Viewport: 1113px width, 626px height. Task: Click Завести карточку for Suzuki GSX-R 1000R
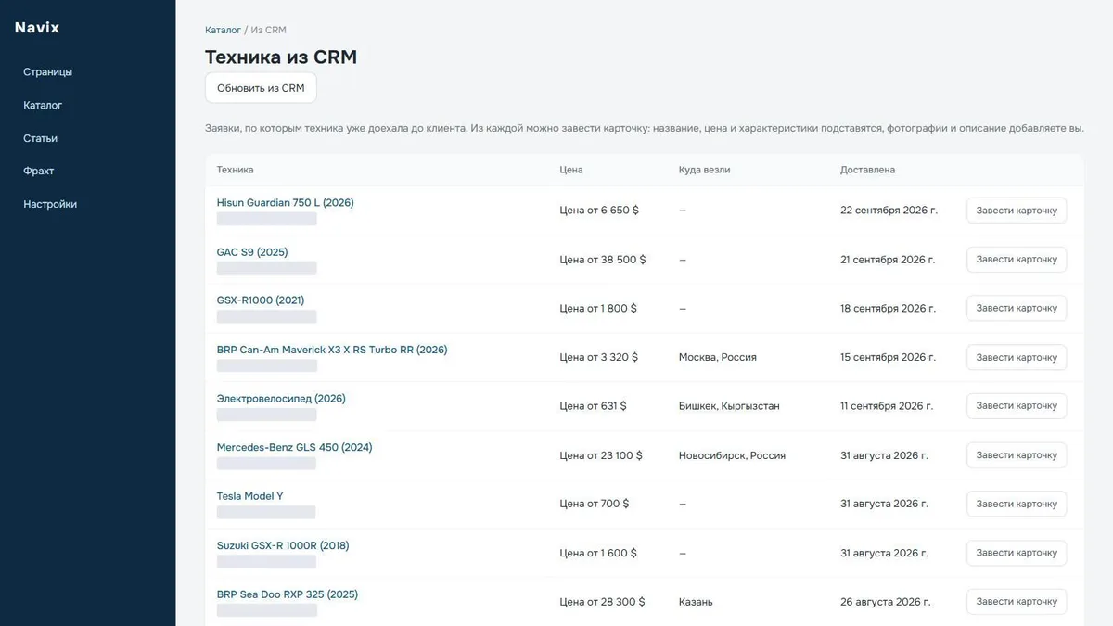click(x=1017, y=553)
